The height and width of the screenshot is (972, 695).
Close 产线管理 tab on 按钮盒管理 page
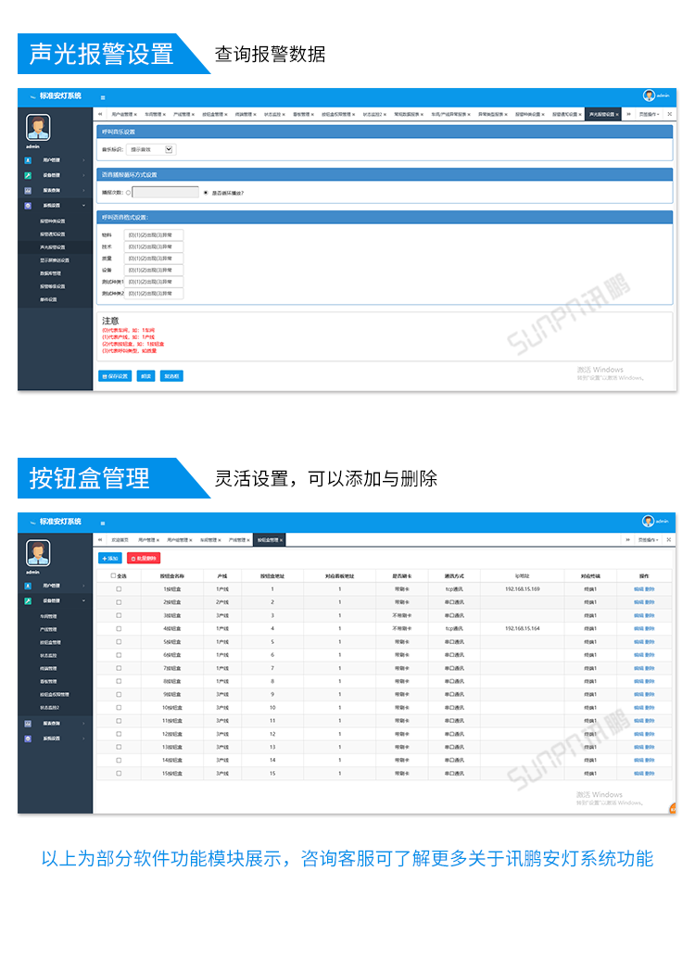(x=248, y=540)
